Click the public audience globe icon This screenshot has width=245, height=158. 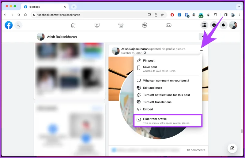pos(145,53)
